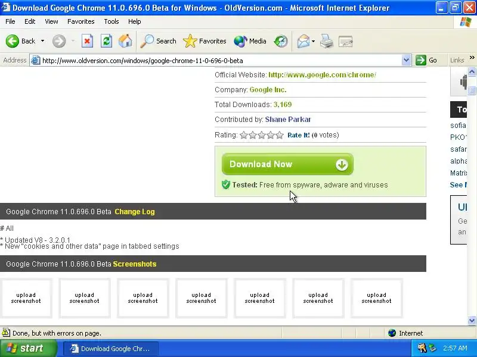The height and width of the screenshot is (357, 477).
Task: Open the Search pane magnifier
Action: 147,41
